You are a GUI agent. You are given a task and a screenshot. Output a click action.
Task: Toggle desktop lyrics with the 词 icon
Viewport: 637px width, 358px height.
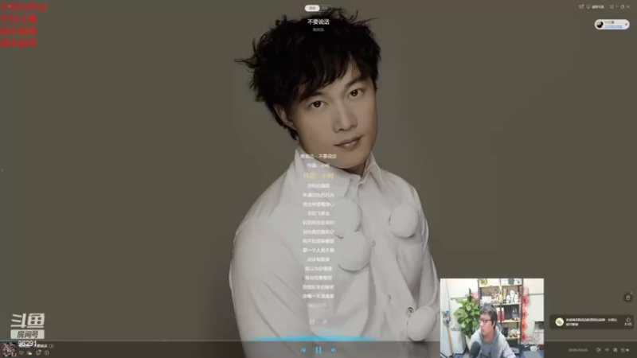pos(615,350)
